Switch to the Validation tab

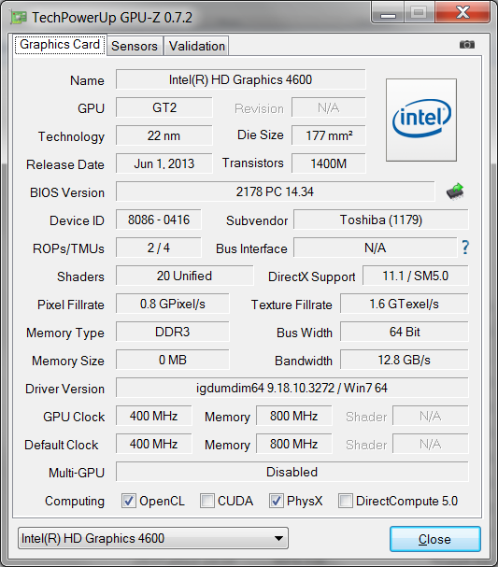pyautogui.click(x=197, y=46)
